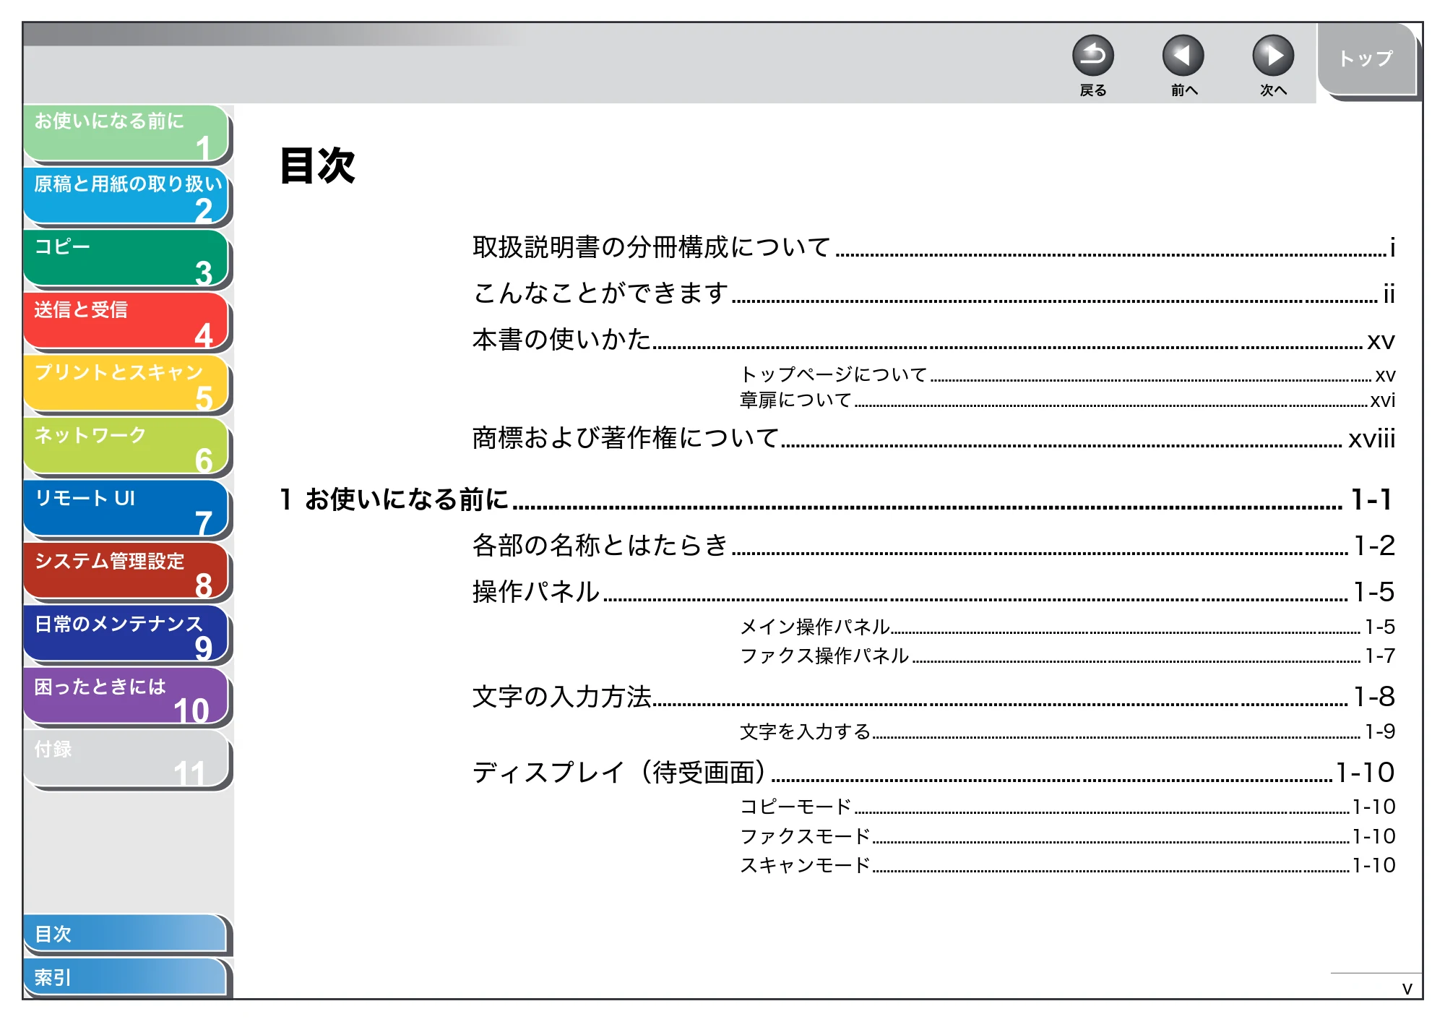Screen dimensions: 1445x1022
Task: Click the 目次 sidebar button
Action: (126, 934)
